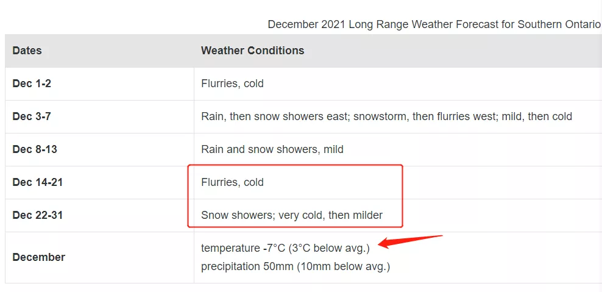602x292 pixels.
Task: Click the temperature -7°C line
Action: tap(285, 249)
